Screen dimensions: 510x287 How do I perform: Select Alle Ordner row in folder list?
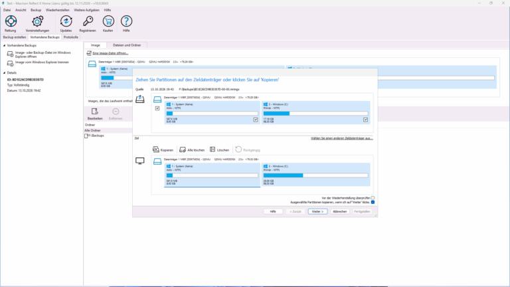[108, 130]
